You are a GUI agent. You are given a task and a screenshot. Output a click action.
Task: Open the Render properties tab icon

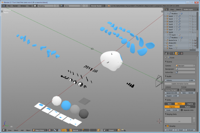click(x=171, y=53)
